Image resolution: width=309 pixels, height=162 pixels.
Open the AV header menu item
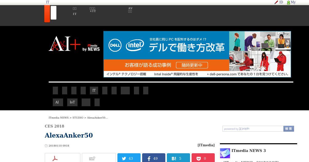(130, 10)
